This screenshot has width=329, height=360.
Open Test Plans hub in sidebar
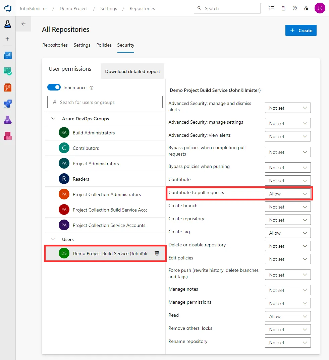pyautogui.click(x=8, y=120)
